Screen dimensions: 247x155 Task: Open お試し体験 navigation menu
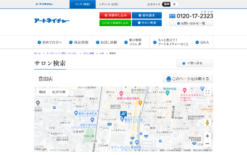(107, 42)
